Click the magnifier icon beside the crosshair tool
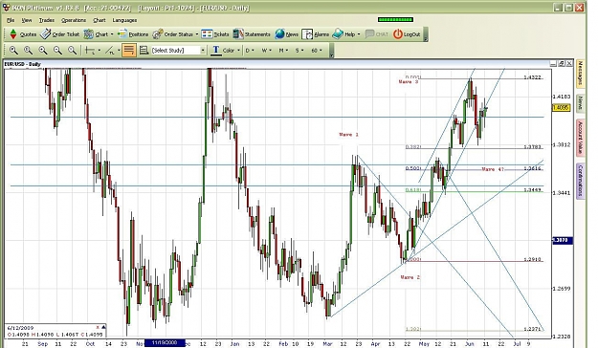This screenshot has height=348, width=598. (x=72, y=51)
